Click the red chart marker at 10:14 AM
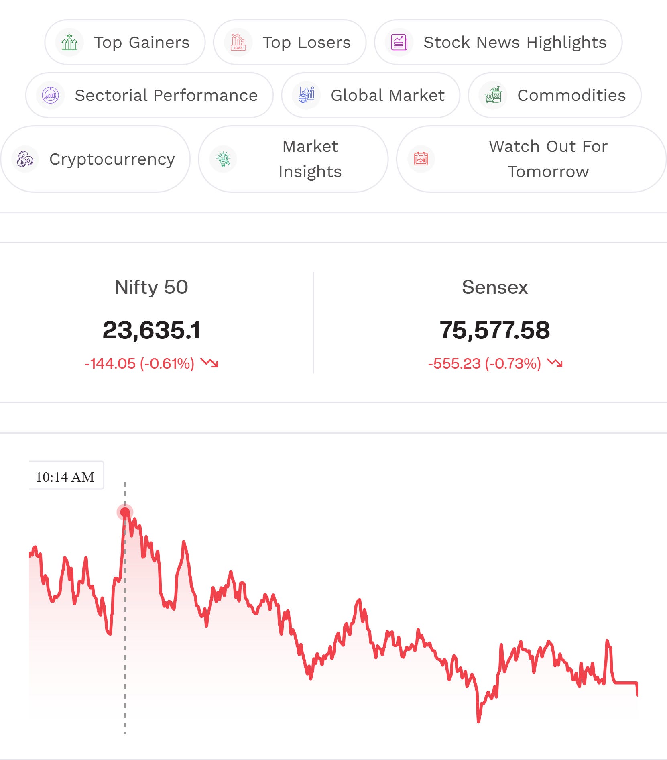The height and width of the screenshot is (760, 667). click(x=125, y=512)
